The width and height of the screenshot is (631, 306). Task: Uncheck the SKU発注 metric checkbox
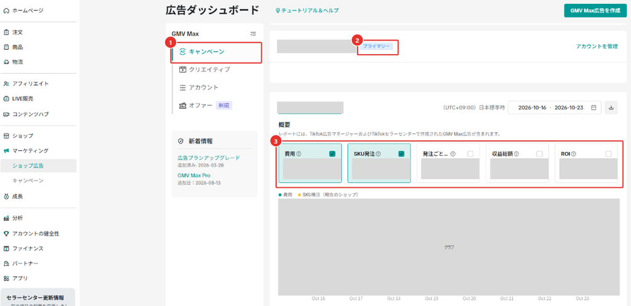click(401, 153)
